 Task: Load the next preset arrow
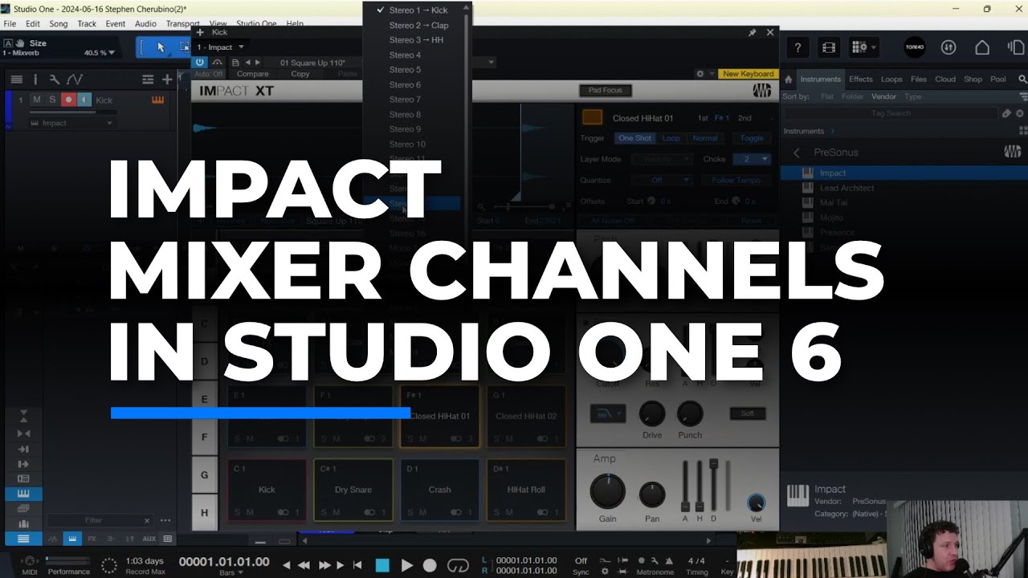[x=258, y=62]
